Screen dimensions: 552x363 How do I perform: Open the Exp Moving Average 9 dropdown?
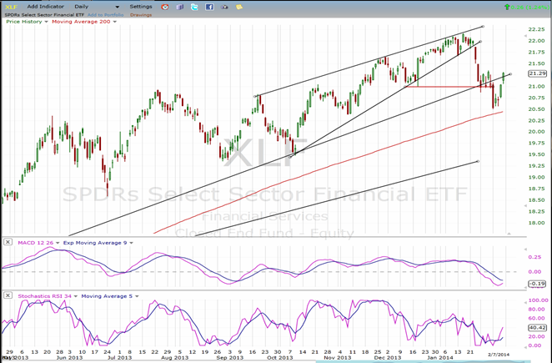coord(131,243)
